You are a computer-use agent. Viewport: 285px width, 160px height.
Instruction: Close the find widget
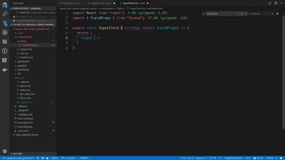point(277,14)
